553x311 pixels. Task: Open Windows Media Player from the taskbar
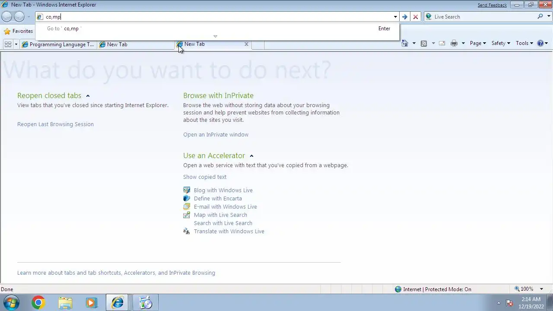coord(91,303)
